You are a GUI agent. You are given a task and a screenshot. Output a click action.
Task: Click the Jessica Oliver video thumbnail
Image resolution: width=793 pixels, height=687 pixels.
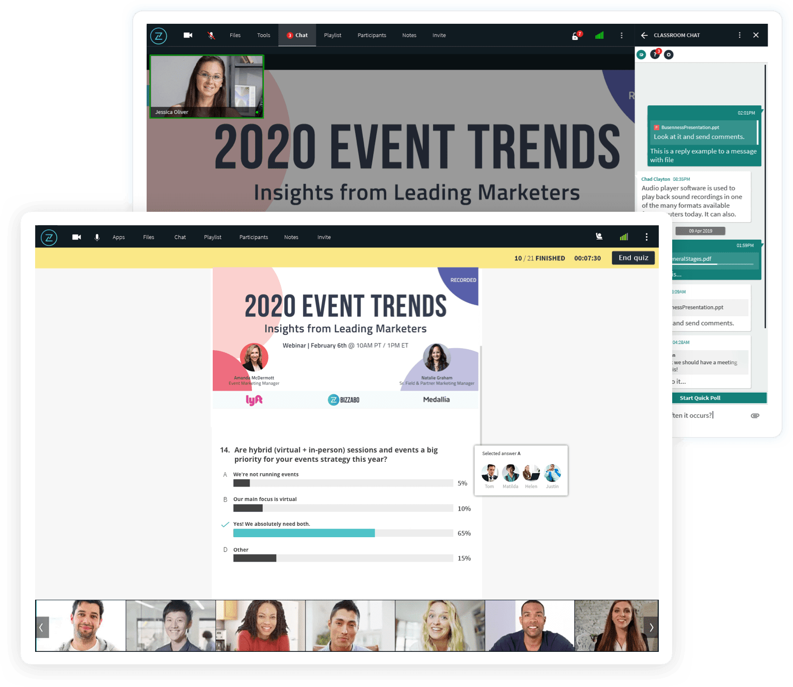[x=207, y=86]
